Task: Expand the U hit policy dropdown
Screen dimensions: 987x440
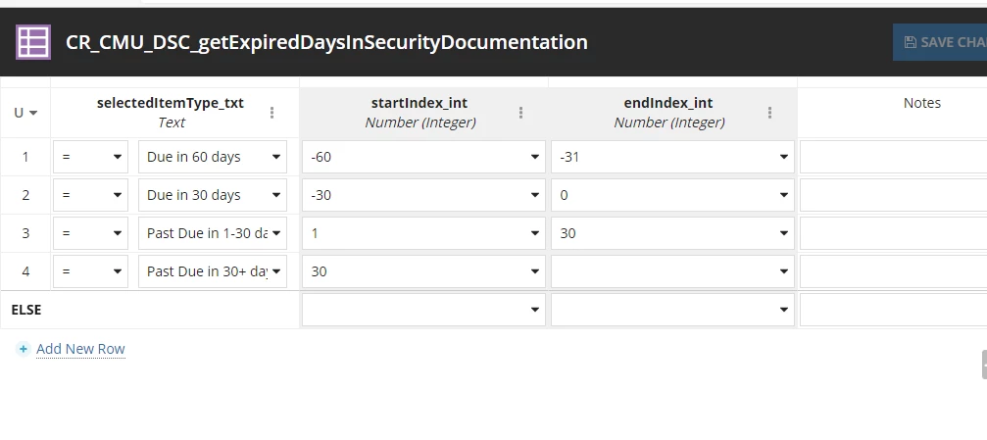Action: coord(25,113)
